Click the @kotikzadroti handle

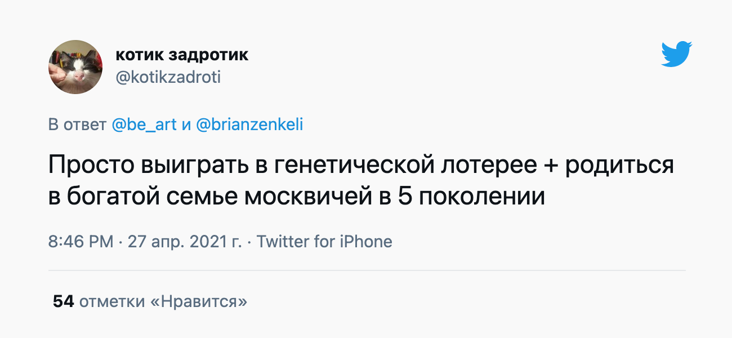pos(168,77)
